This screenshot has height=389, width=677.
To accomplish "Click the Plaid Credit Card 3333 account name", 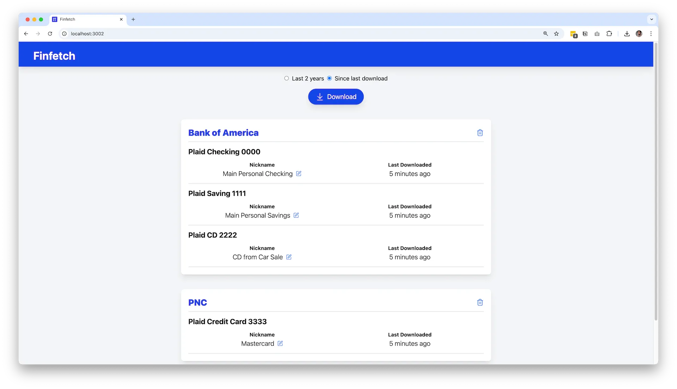I will click(227, 321).
